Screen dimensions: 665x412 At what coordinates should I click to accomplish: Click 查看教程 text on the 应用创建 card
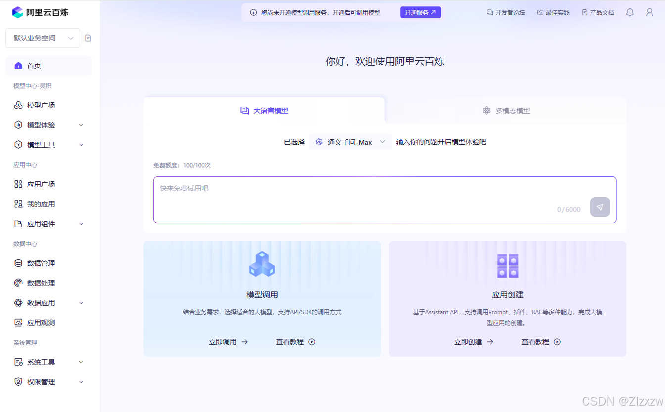(535, 342)
